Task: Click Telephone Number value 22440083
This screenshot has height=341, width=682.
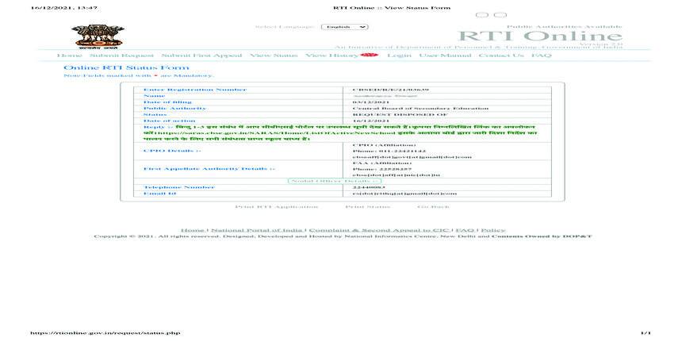Action: point(369,187)
